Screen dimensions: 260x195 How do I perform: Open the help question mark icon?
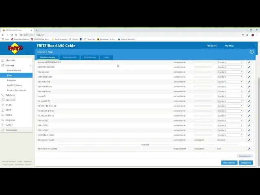click(x=251, y=52)
